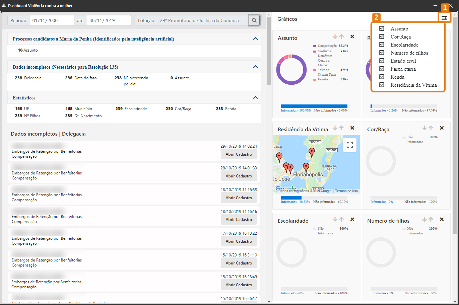Click the Assunto donut chart
The height and width of the screenshot is (305, 459).
point(291,69)
